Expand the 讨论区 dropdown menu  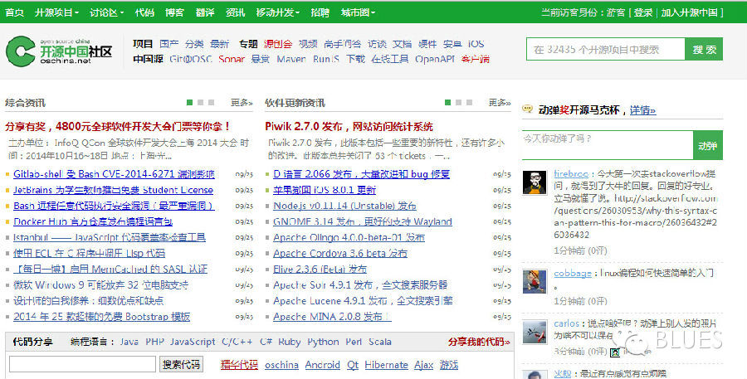click(107, 12)
